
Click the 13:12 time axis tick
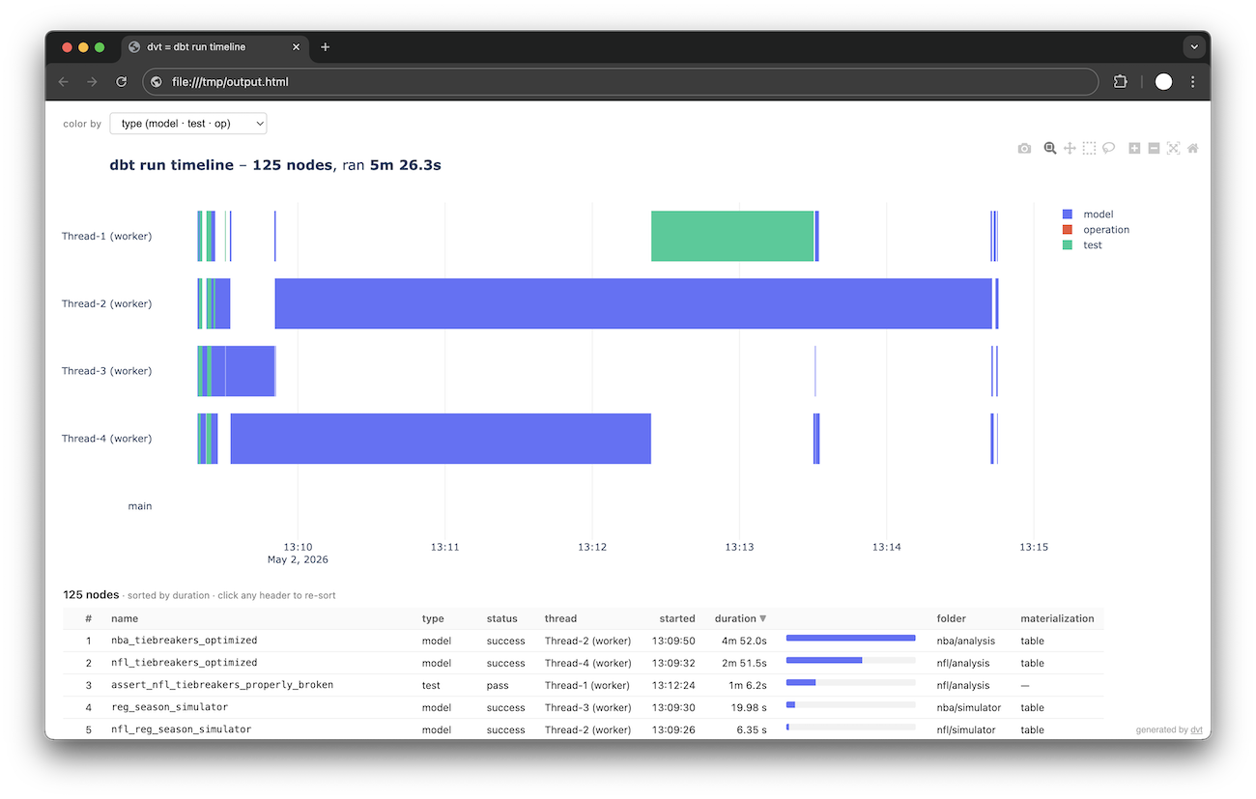pos(592,547)
